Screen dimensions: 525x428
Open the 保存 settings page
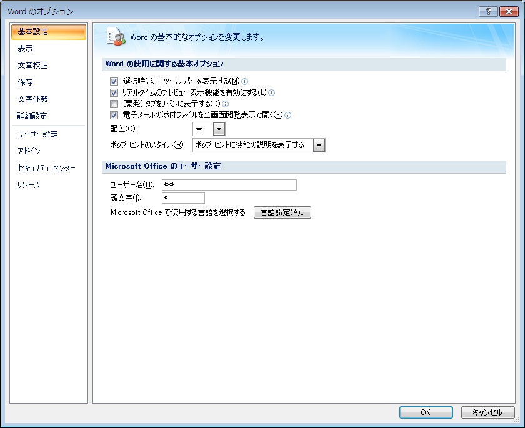tap(26, 82)
